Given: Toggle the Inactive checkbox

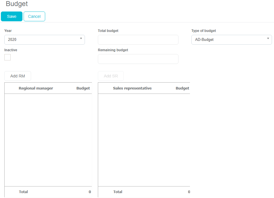Looking at the screenshot, I should [7, 57].
